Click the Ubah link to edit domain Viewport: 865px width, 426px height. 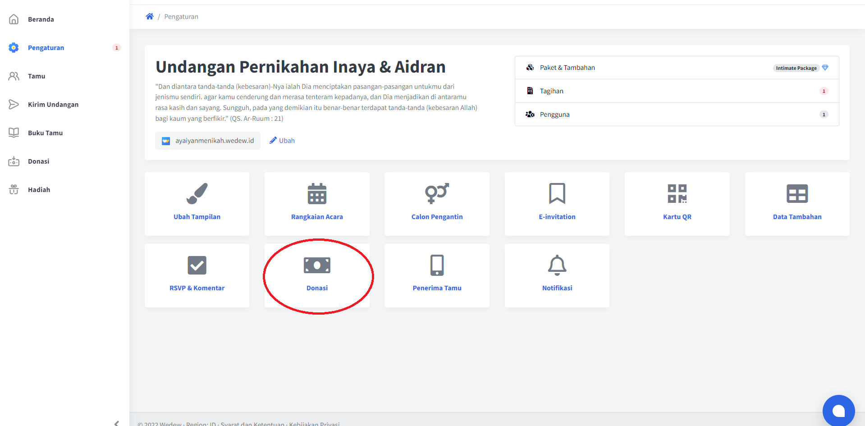tap(287, 141)
